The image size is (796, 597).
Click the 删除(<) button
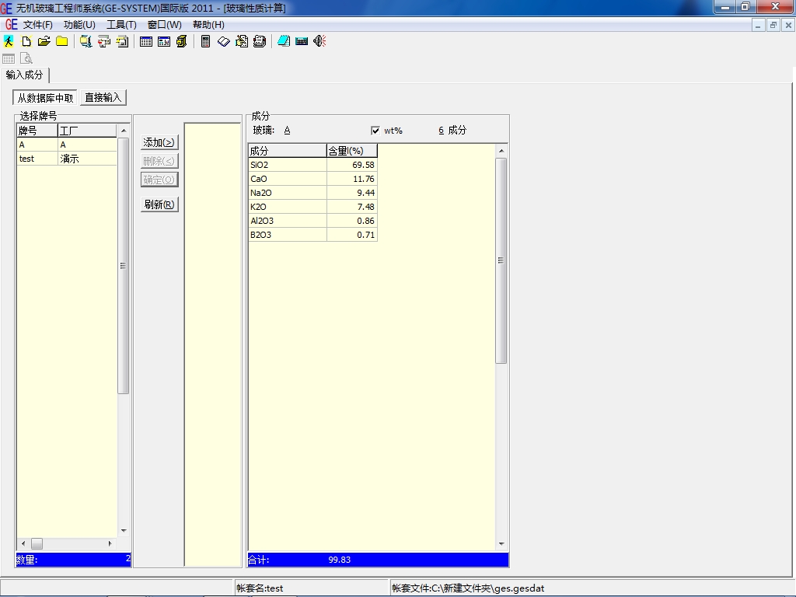(159, 162)
